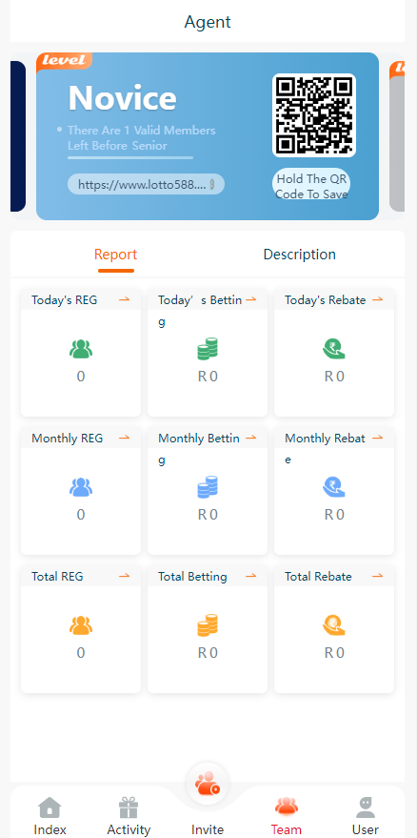Click the green Today's REG people icon
417x838 pixels.
pos(81,350)
